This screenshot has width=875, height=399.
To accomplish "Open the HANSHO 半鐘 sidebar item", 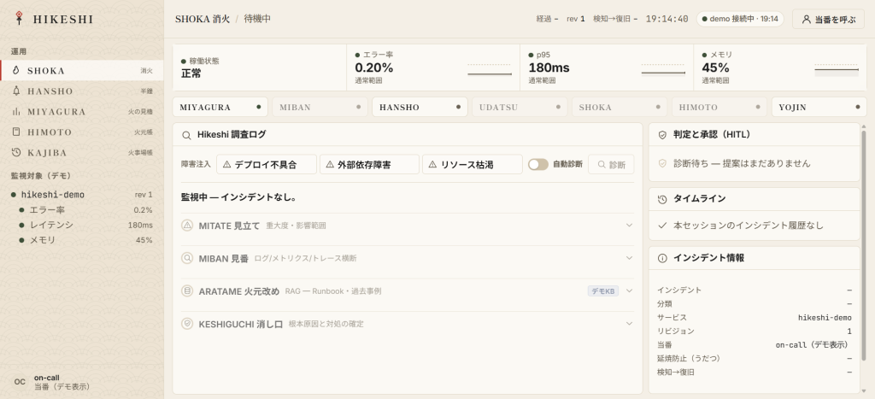I will 82,91.
